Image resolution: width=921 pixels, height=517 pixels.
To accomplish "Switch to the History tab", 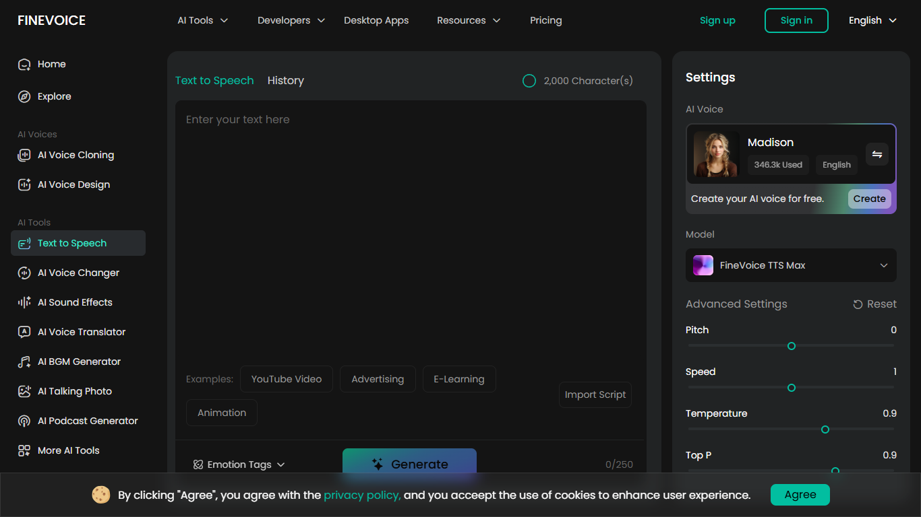I will [285, 81].
